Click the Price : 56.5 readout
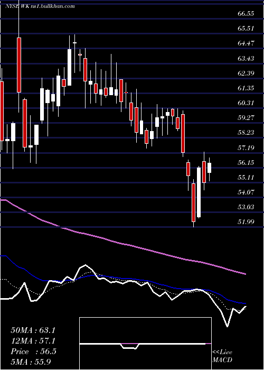 33,351
